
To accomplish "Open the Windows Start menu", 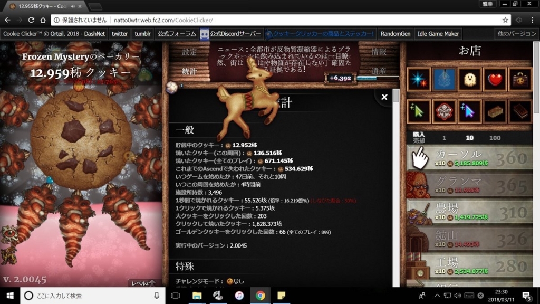I will (10, 296).
